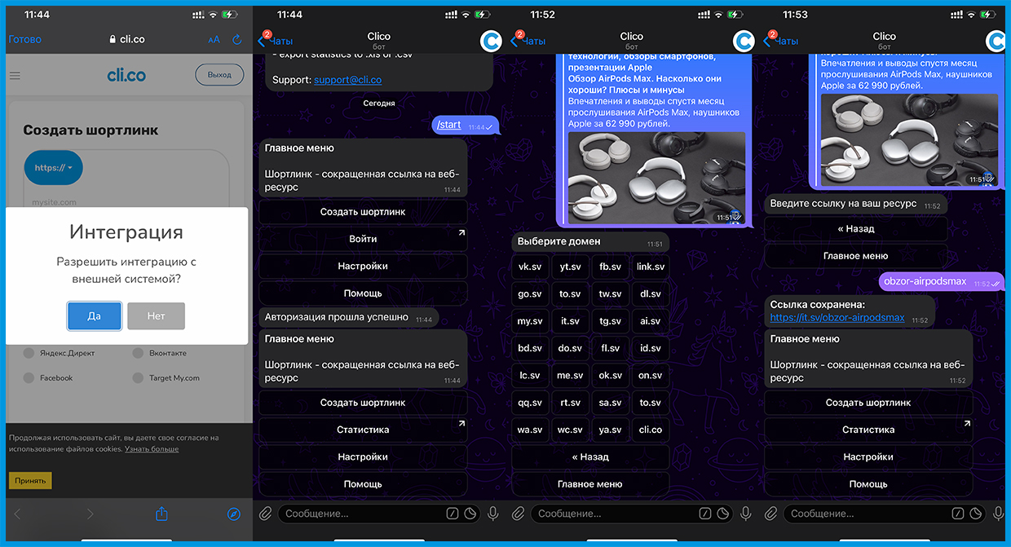Click the cli.co logo on the website

[126, 75]
